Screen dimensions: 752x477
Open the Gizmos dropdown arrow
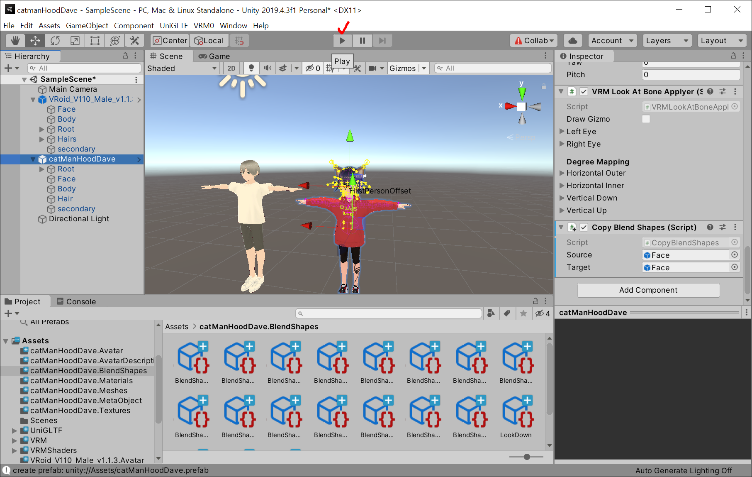point(424,68)
